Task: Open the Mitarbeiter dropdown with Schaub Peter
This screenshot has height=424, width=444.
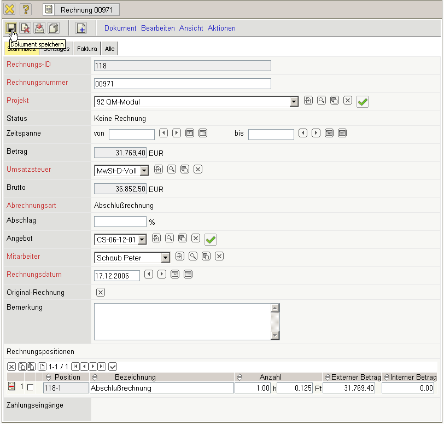Action: (165, 258)
